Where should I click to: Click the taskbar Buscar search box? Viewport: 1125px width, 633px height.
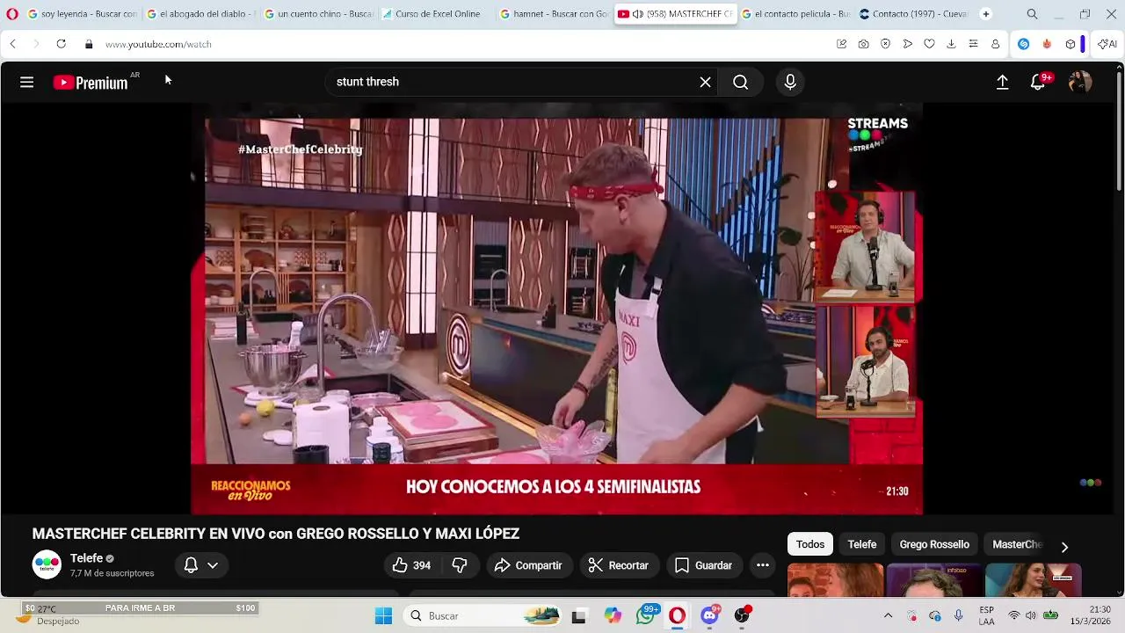coord(483,615)
